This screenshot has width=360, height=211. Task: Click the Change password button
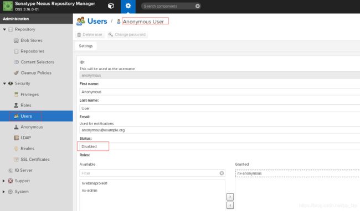[x=127, y=35]
